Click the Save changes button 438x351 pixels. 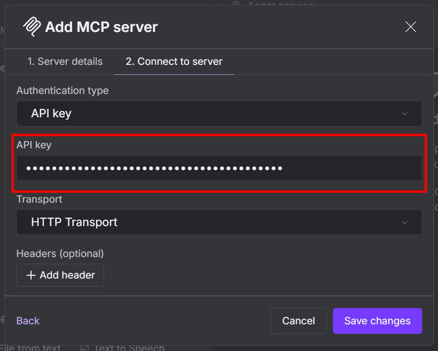pyautogui.click(x=377, y=321)
